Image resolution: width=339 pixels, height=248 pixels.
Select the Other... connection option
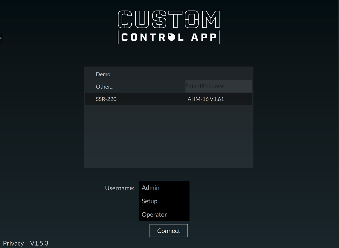(105, 87)
